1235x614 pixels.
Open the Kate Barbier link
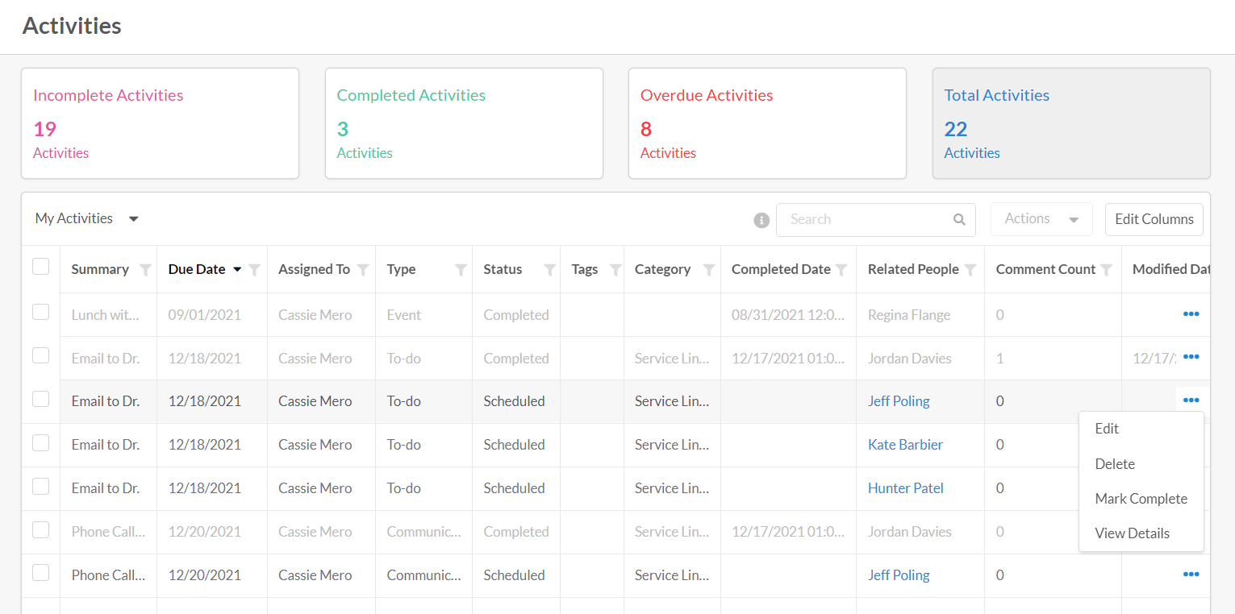(905, 445)
